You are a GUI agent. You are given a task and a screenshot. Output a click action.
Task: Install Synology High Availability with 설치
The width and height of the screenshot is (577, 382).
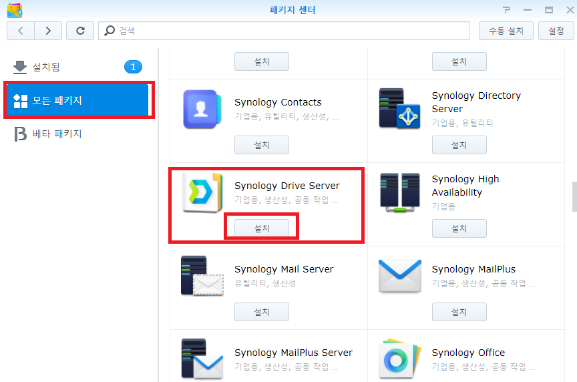click(459, 228)
